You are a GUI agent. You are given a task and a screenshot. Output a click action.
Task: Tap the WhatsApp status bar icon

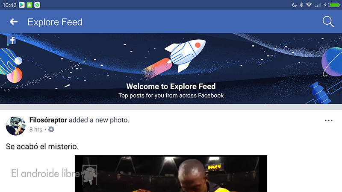(37, 5)
